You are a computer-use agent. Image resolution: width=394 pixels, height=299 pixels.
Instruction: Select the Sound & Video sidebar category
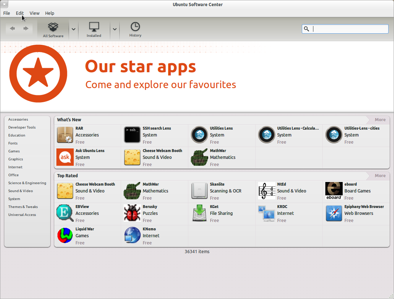pyautogui.click(x=21, y=191)
